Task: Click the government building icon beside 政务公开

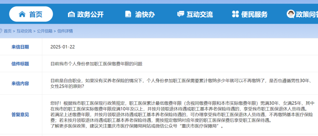Action: [71, 14]
